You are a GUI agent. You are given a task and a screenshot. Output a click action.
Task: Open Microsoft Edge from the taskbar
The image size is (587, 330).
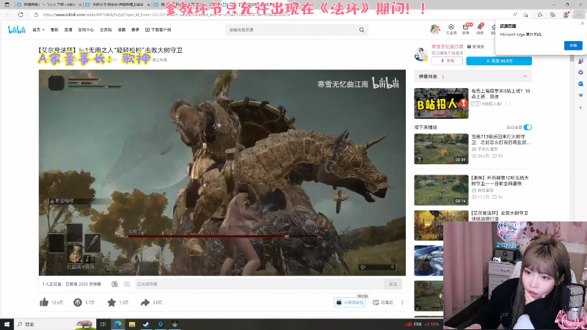[x=118, y=324]
